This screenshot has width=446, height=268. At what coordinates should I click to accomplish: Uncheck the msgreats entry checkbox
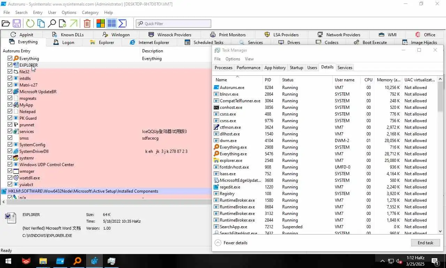pyautogui.click(x=10, y=98)
